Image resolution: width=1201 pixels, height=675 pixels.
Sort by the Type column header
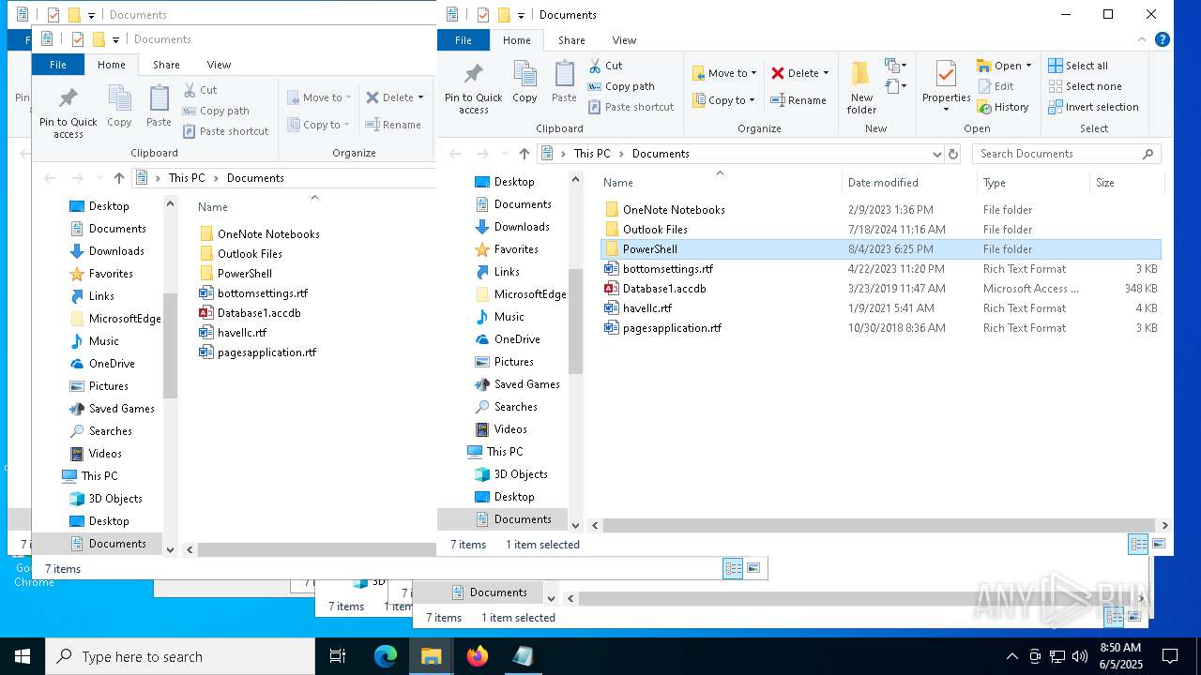1033,183
